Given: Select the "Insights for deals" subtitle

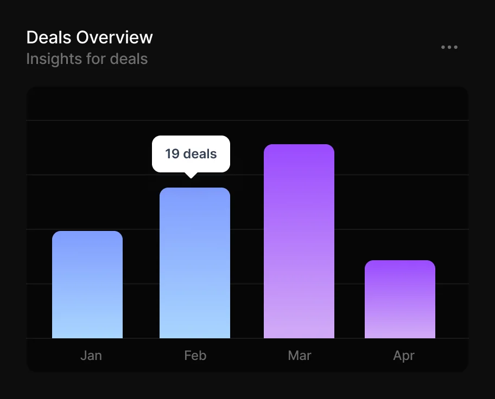Looking at the screenshot, I should (x=87, y=59).
